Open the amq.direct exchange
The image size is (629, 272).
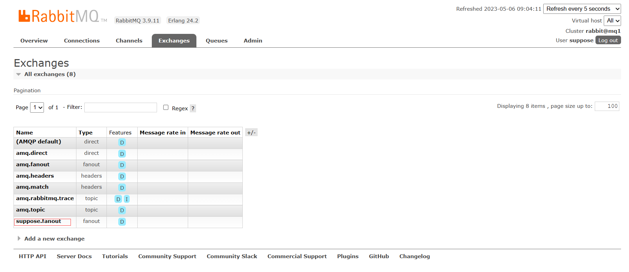pyautogui.click(x=32, y=153)
